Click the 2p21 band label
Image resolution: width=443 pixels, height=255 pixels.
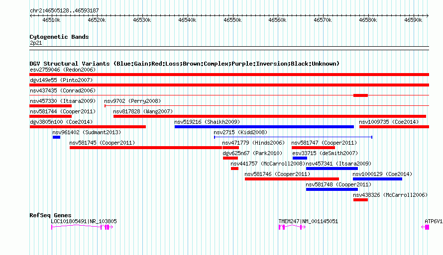pos(36,43)
